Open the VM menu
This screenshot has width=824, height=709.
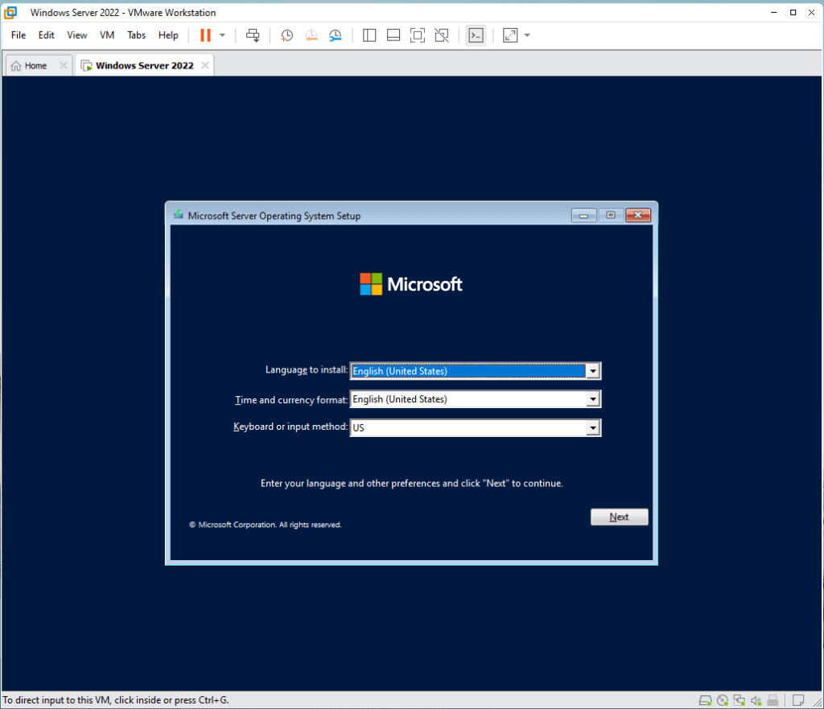[x=107, y=35]
